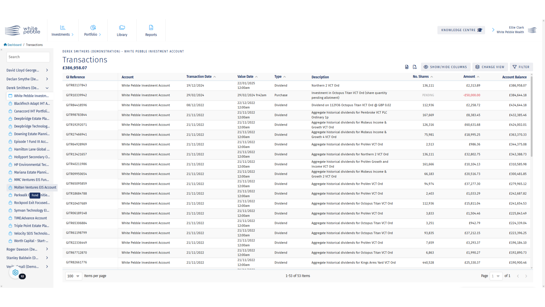Expand Roger Dawson client entry
Image resolution: width=545 pixels, height=307 pixels.
(x=47, y=249)
